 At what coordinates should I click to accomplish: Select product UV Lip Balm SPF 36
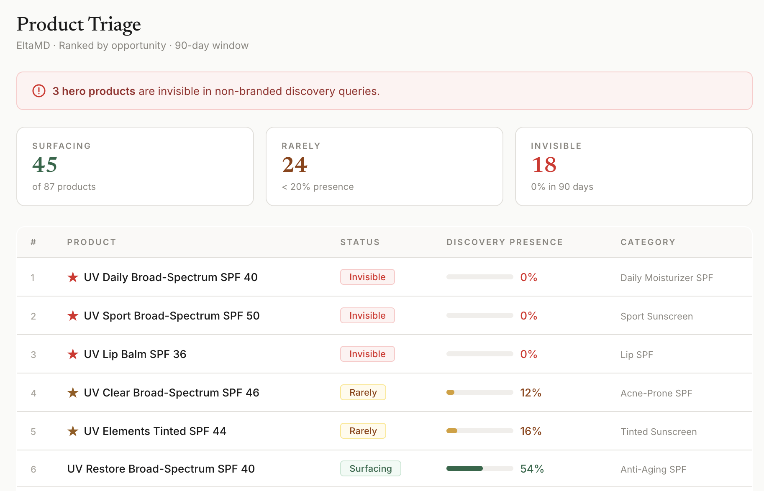click(135, 354)
